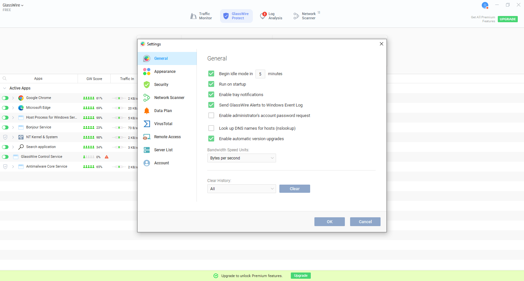Toggle switch for GlassWire Control Service
The height and width of the screenshot is (281, 524).
[x=5, y=157]
